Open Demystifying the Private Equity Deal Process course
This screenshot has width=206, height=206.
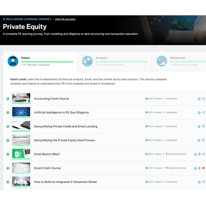tap(65, 140)
